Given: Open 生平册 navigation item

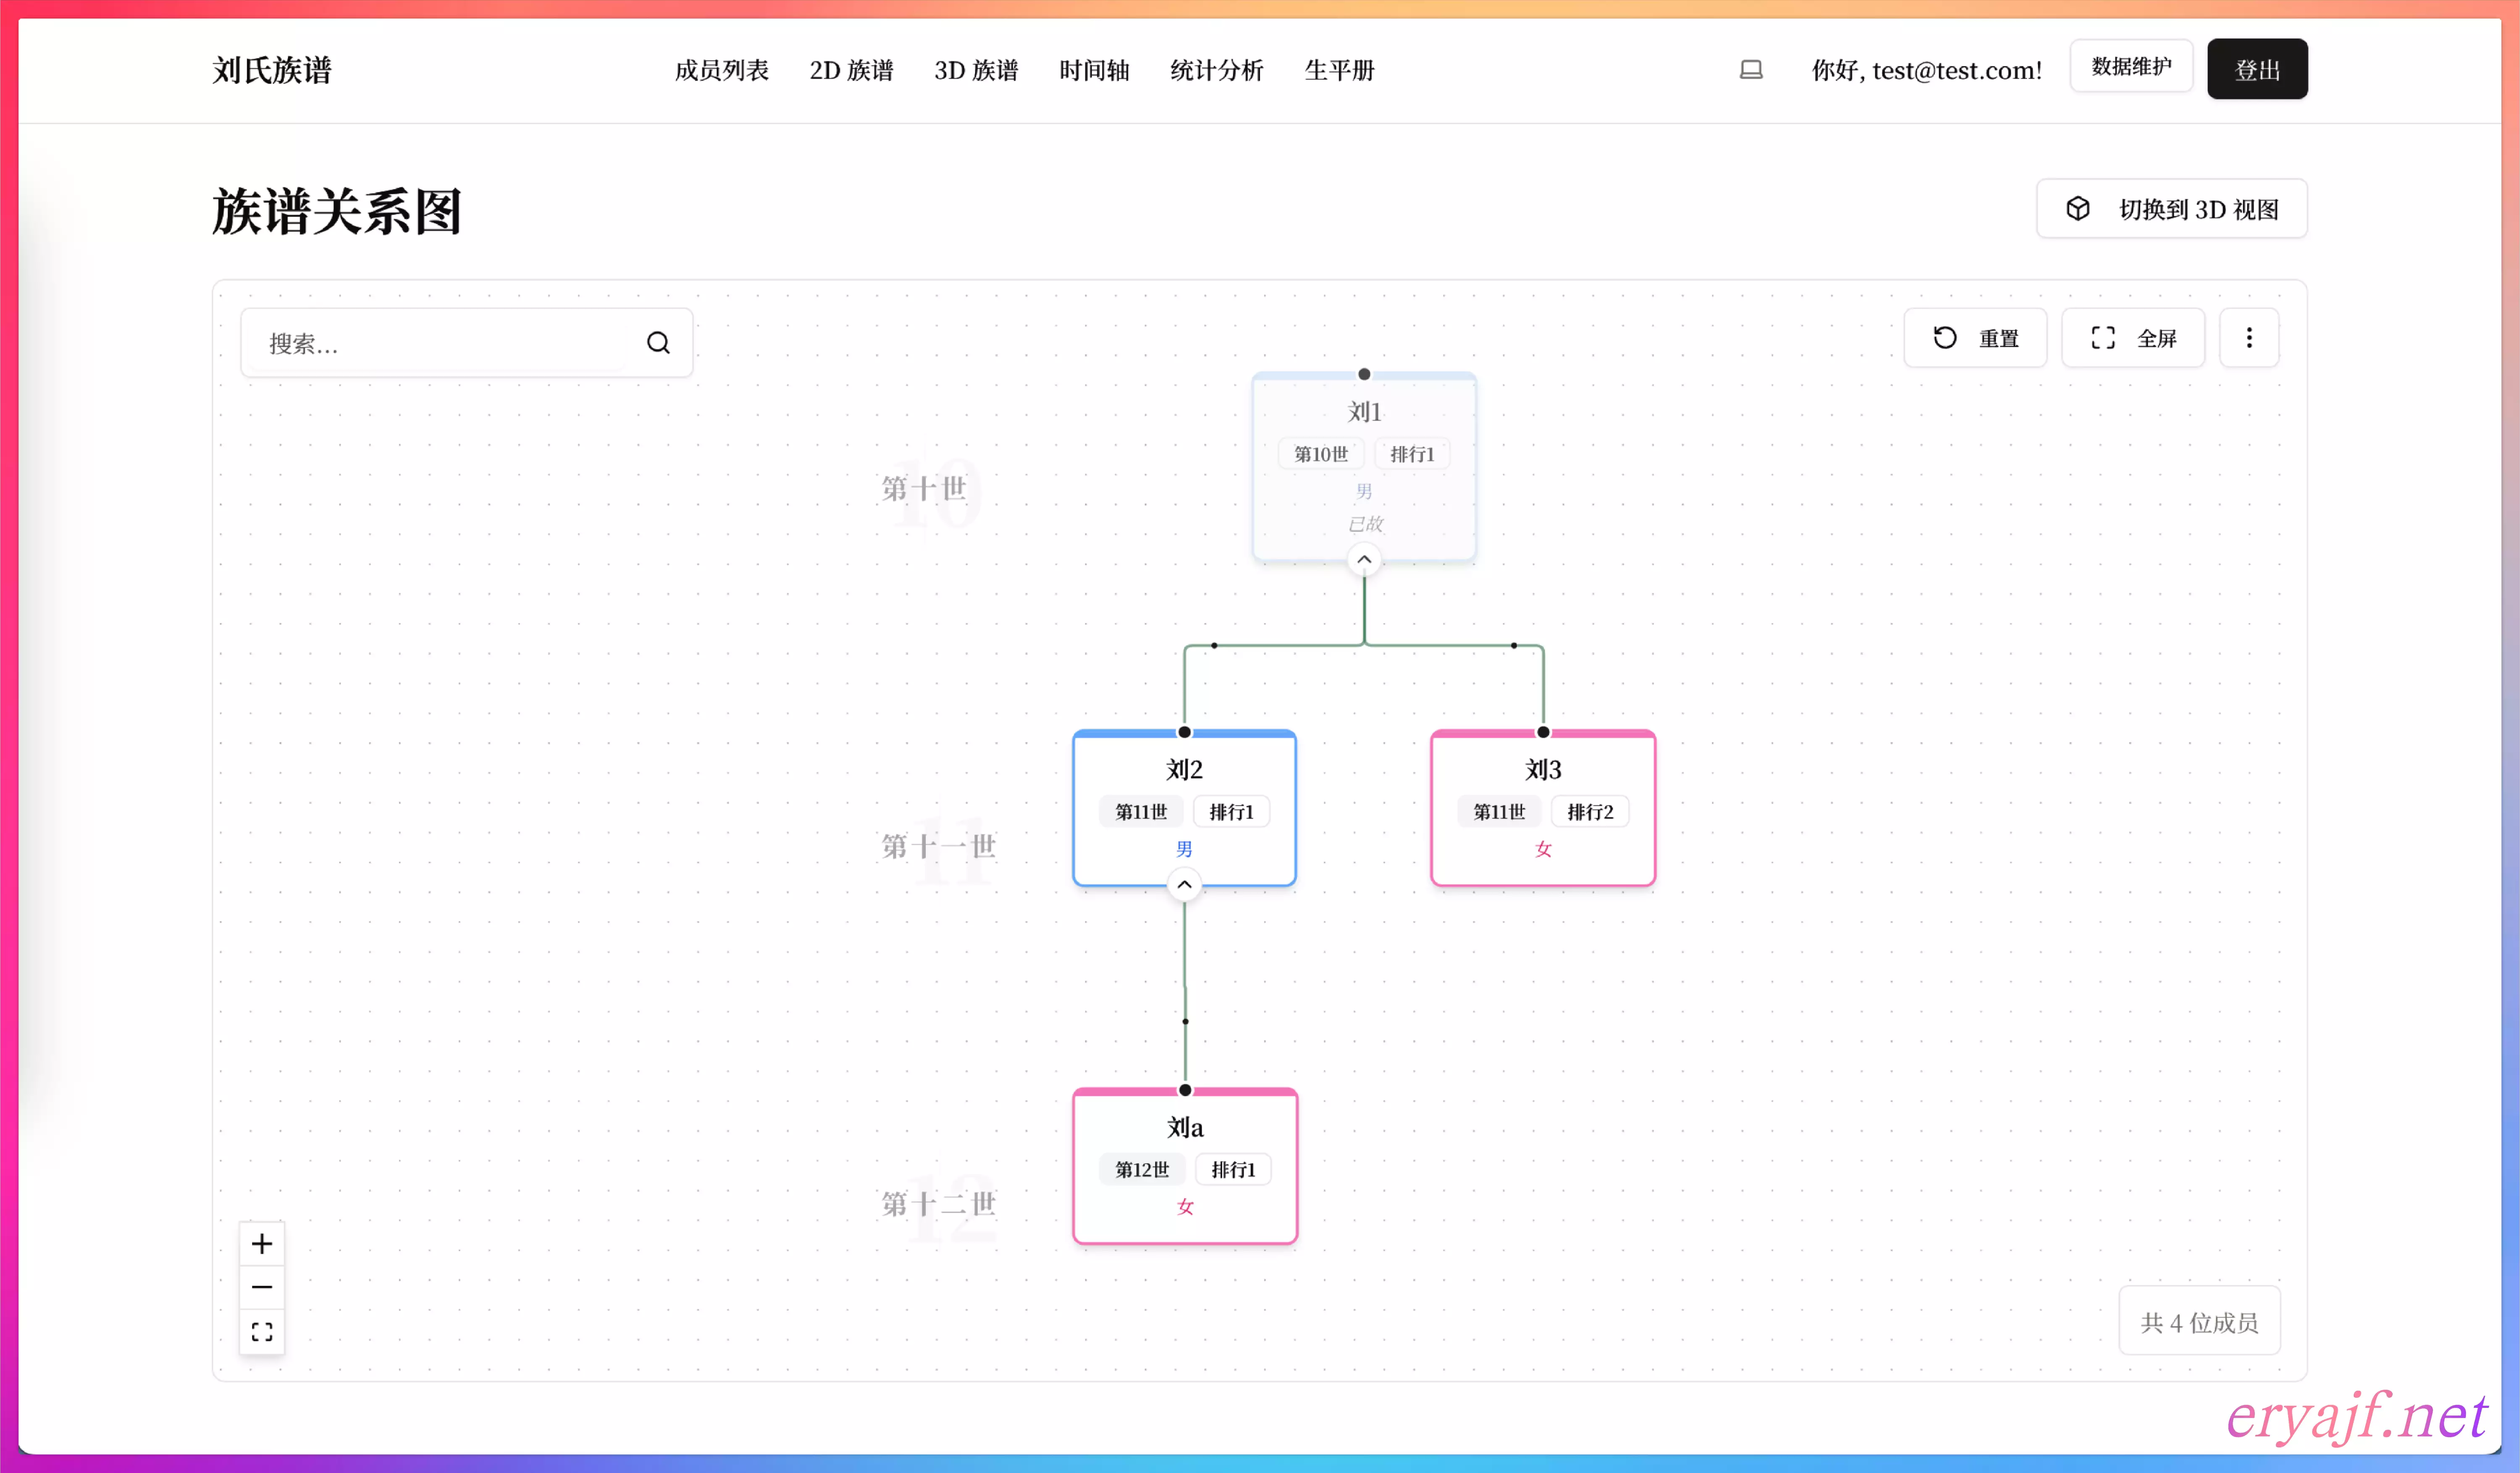Looking at the screenshot, I should pyautogui.click(x=1340, y=70).
